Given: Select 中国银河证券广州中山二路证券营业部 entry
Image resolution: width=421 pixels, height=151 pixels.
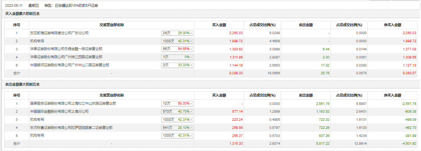Looking at the screenshot, I should (x=69, y=65).
